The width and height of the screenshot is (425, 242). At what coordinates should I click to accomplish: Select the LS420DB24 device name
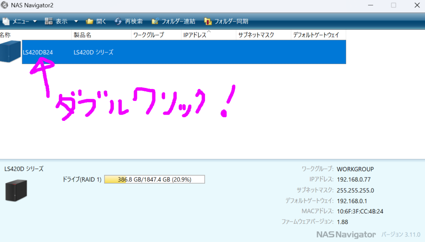click(x=38, y=53)
